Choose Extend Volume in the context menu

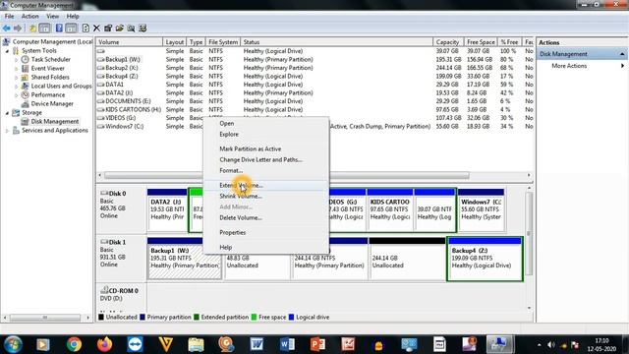click(x=241, y=186)
